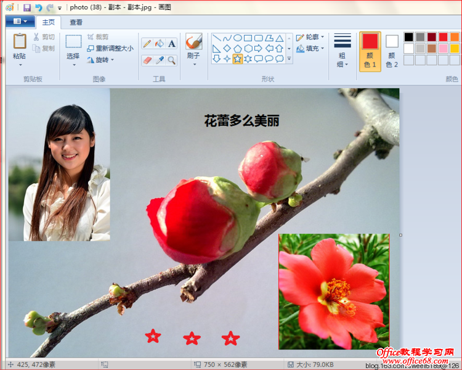The height and width of the screenshot is (370, 462).
Task: Click the Undo arrow in title bar
Action: tap(38, 7)
